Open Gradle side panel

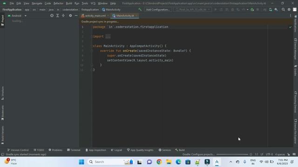pyautogui.click(x=296, y=70)
